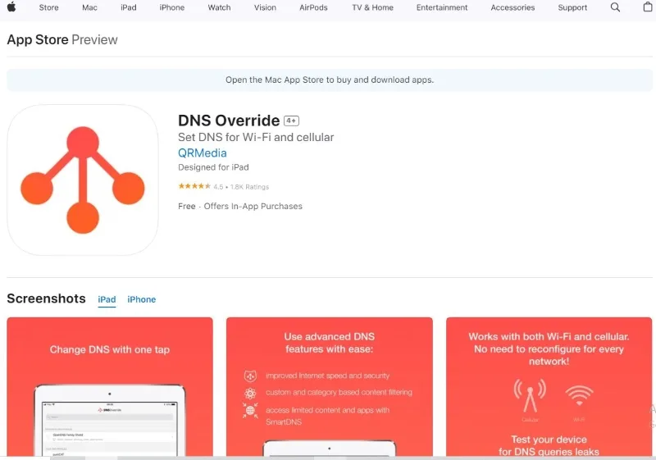
Task: Open the 'Works with both Wi-Fi and cellular' screenshot
Action: tap(549, 387)
